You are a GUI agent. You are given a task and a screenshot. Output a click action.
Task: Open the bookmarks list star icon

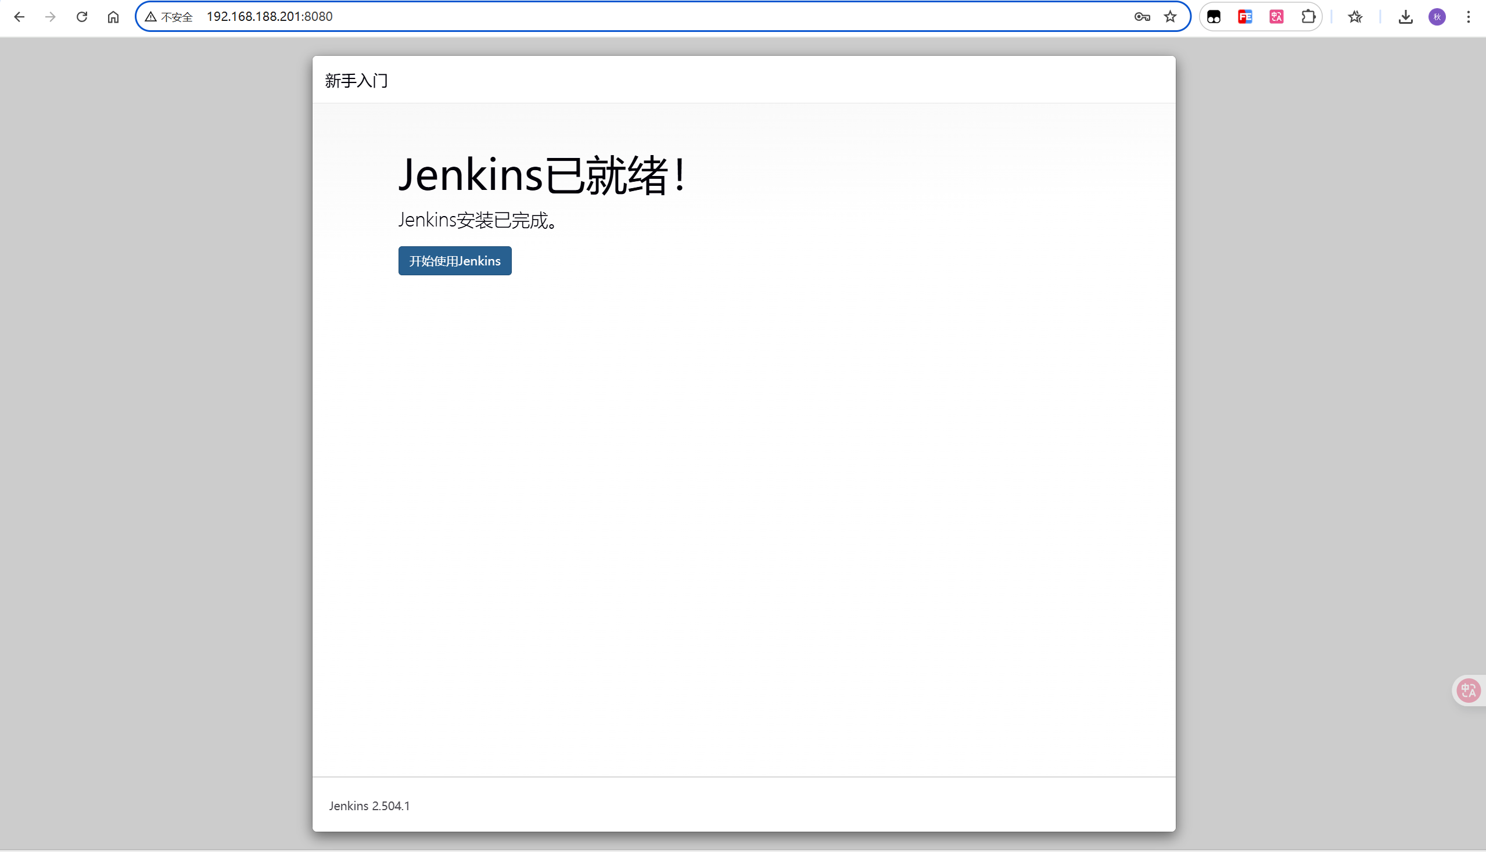(x=1355, y=17)
